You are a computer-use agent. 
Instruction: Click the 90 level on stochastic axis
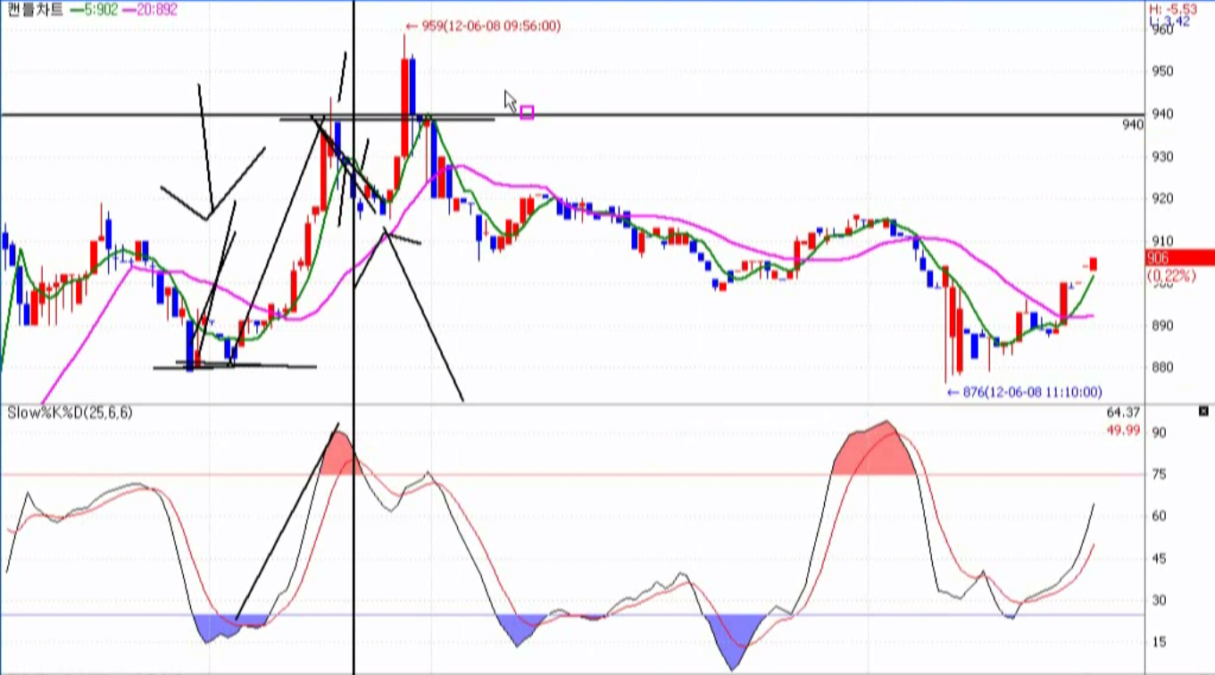tap(1157, 433)
